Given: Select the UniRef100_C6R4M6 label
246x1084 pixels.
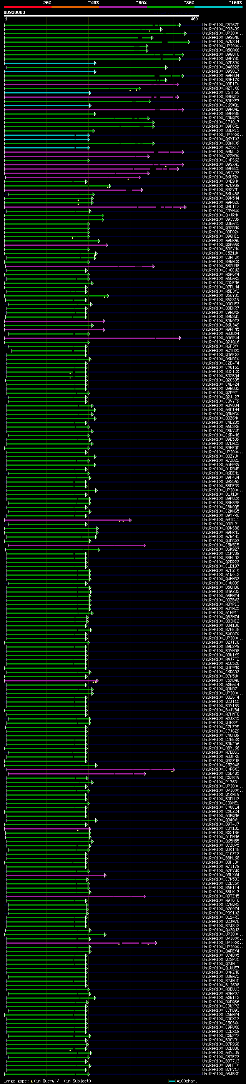Looking at the screenshot, I should 221,435.
